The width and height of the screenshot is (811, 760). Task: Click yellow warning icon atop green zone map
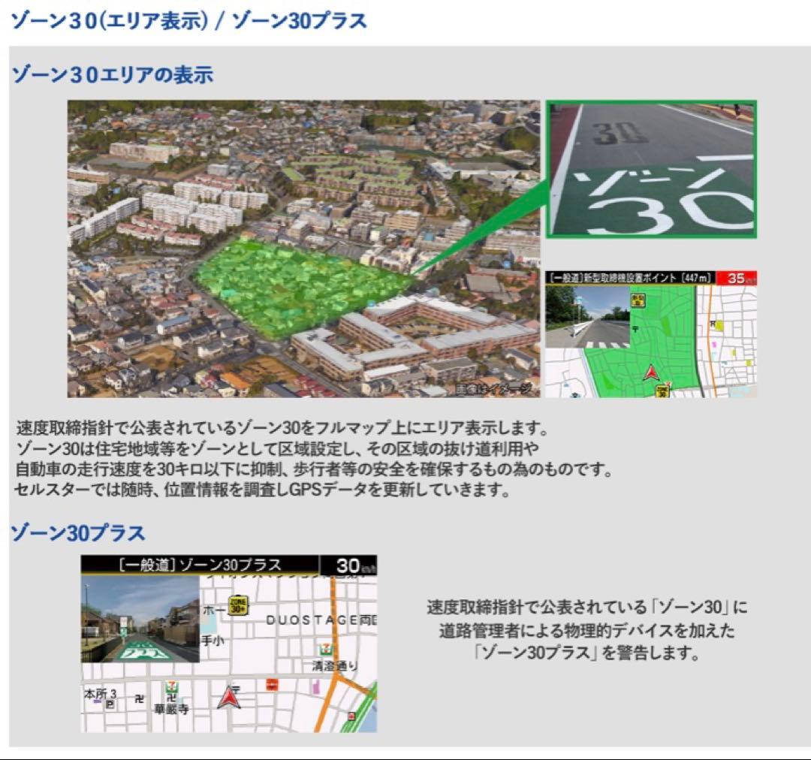pyautogui.click(x=639, y=300)
